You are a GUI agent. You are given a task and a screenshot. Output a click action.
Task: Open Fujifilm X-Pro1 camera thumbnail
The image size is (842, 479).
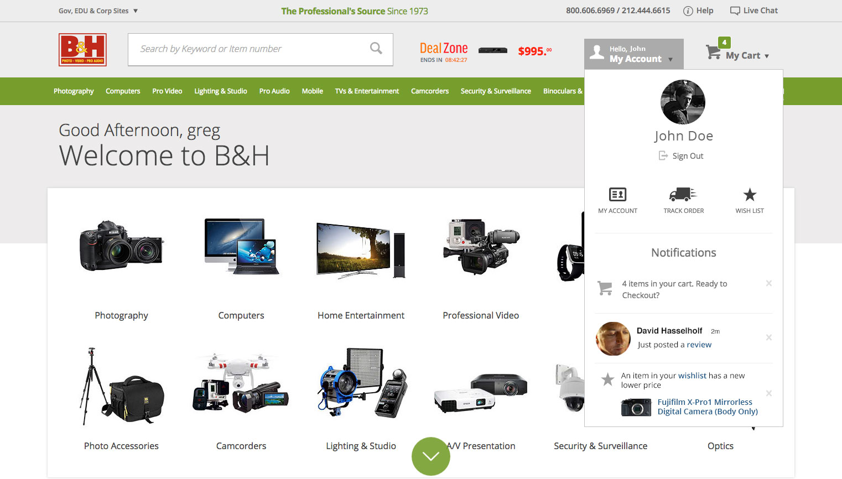tap(636, 408)
